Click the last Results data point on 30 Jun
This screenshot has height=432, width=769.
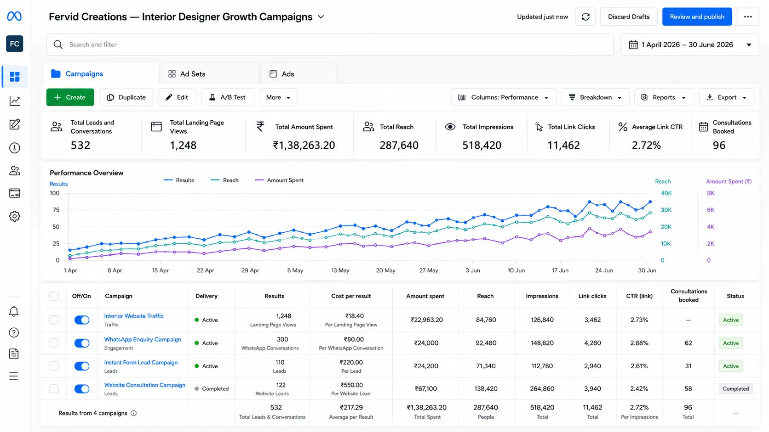tap(650, 202)
